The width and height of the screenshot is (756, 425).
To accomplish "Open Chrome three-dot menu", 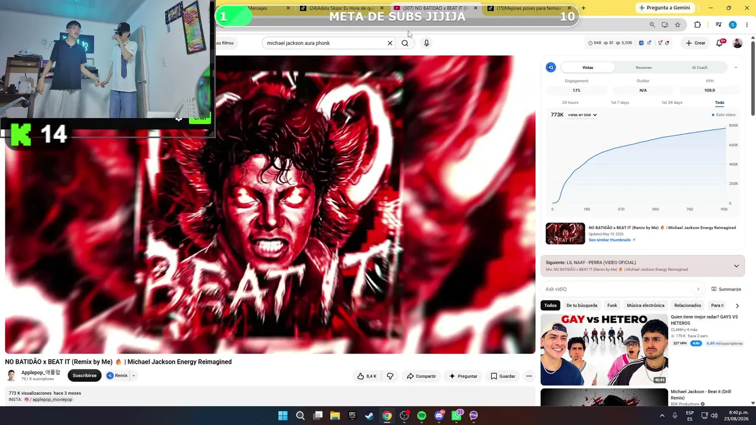I will pos(747,25).
